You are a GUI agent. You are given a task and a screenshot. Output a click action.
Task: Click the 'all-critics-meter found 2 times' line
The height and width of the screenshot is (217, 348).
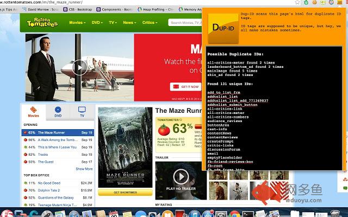point(241,63)
